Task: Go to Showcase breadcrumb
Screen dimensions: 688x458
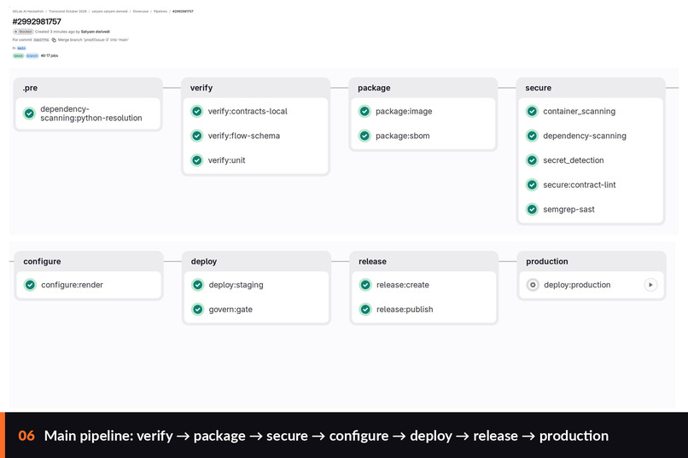Action: [140, 11]
